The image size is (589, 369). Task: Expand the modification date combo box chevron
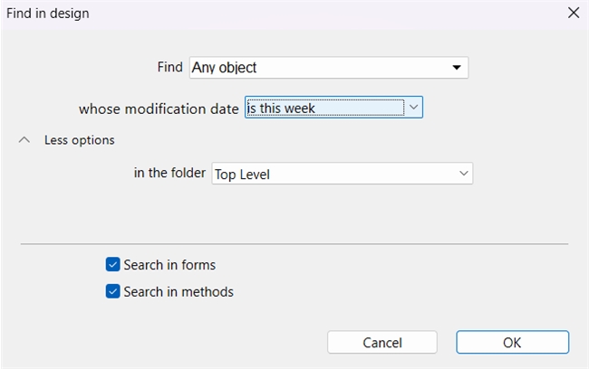coord(413,108)
